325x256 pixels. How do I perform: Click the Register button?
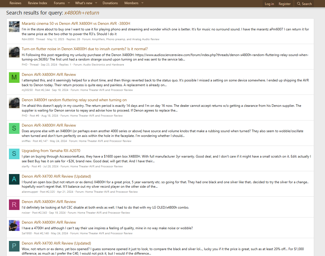[285, 4]
